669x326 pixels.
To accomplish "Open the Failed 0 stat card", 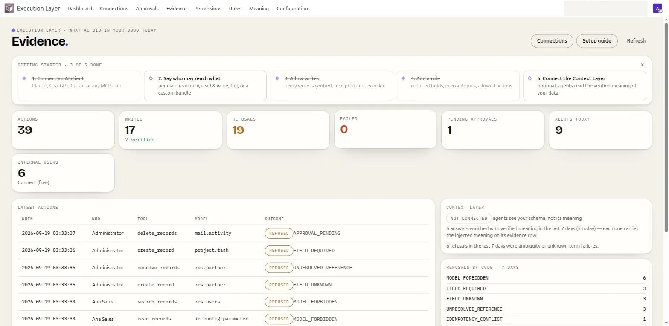I will point(385,130).
